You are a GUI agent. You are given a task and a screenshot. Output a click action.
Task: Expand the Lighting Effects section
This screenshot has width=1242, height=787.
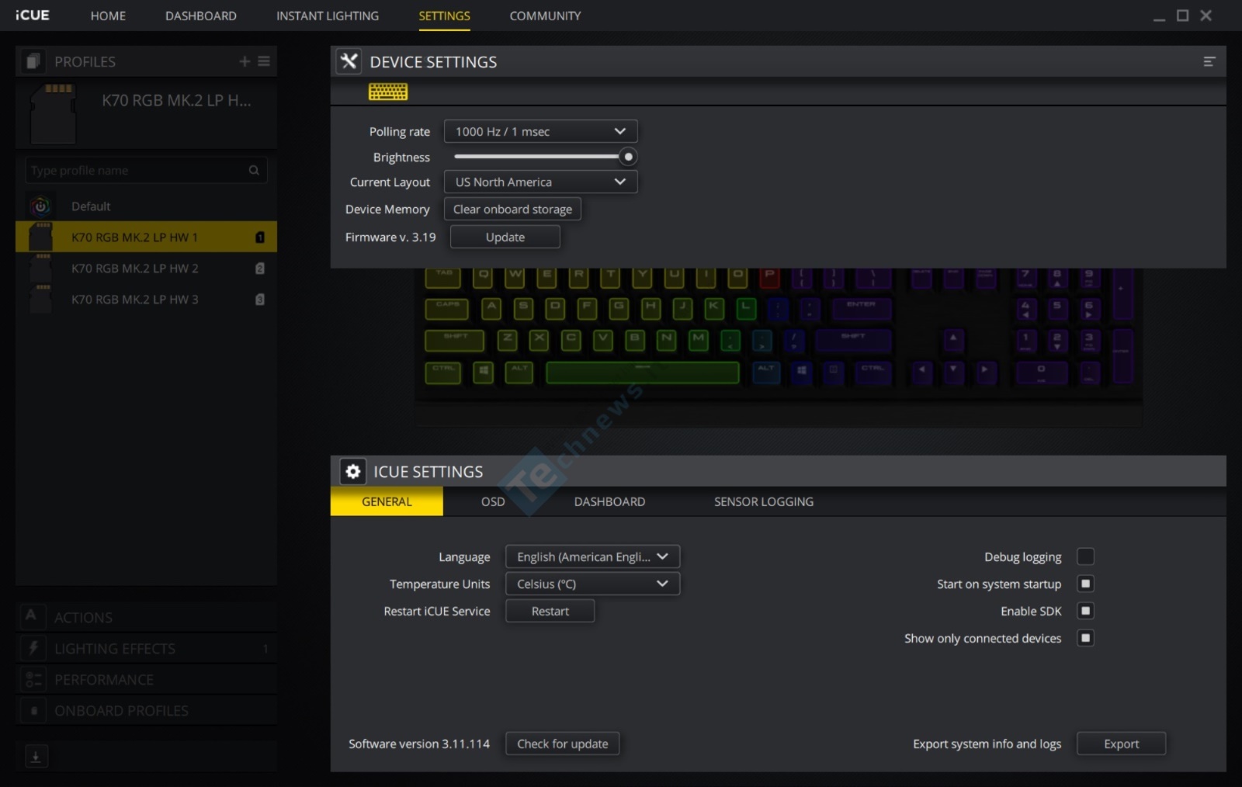(146, 648)
